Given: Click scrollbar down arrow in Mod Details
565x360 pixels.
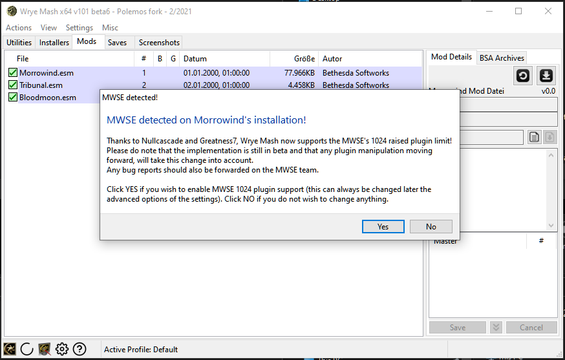Looking at the screenshot, I should (x=551, y=226).
